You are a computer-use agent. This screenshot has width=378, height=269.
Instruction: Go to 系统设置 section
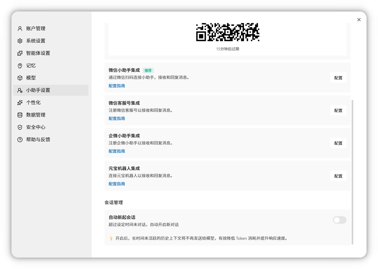pyautogui.click(x=51, y=41)
